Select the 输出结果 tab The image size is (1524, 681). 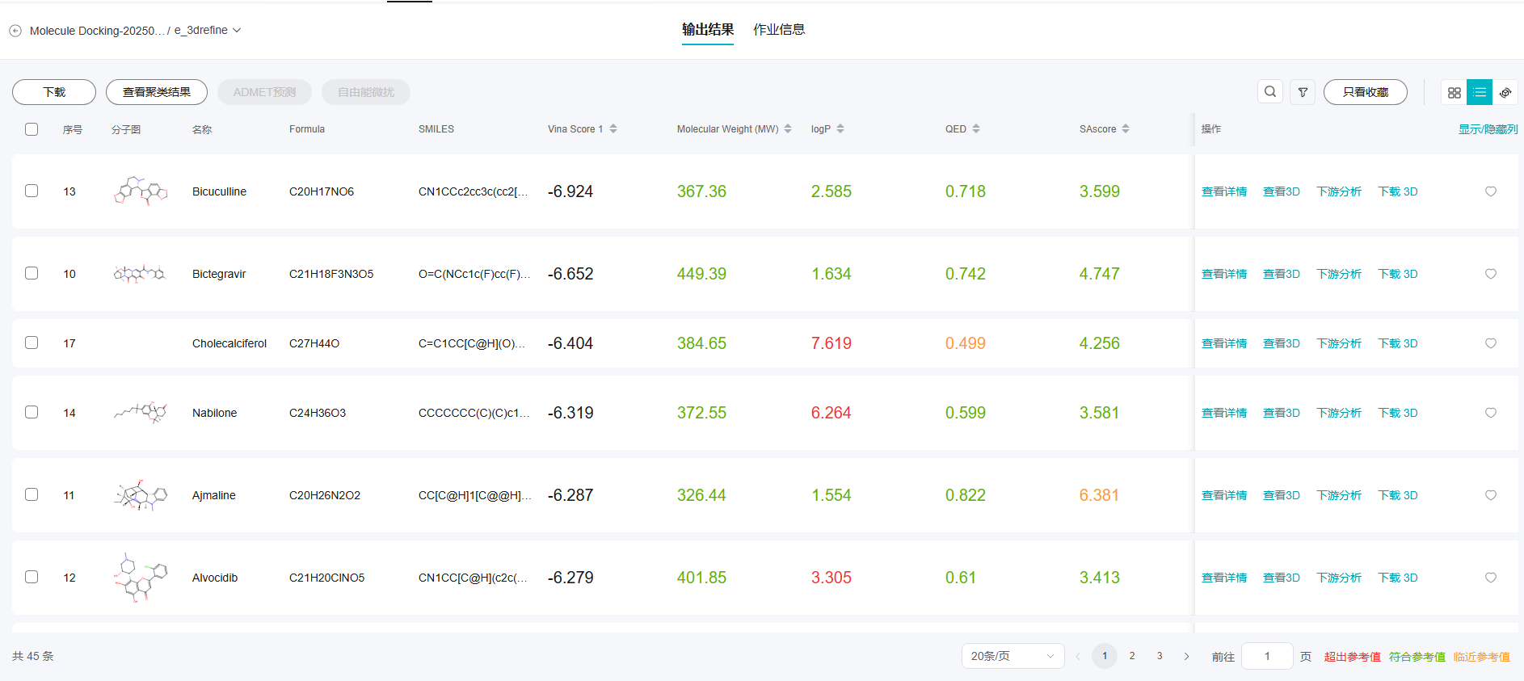coord(707,30)
